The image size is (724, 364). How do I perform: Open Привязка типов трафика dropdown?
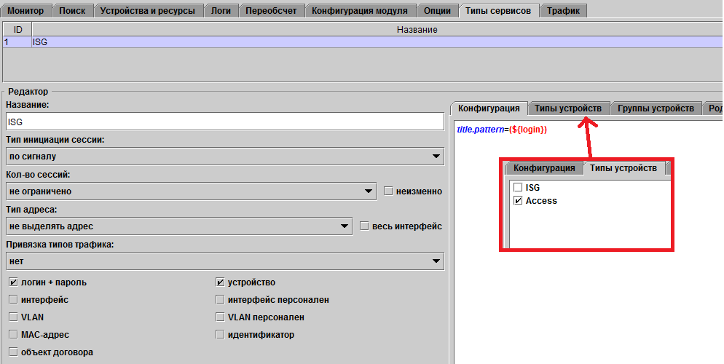pyautogui.click(x=225, y=261)
